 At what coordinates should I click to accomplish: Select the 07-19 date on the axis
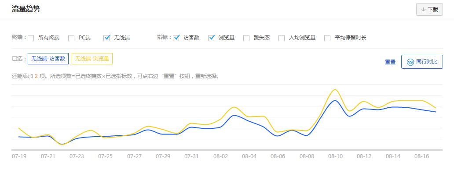[x=19, y=156]
